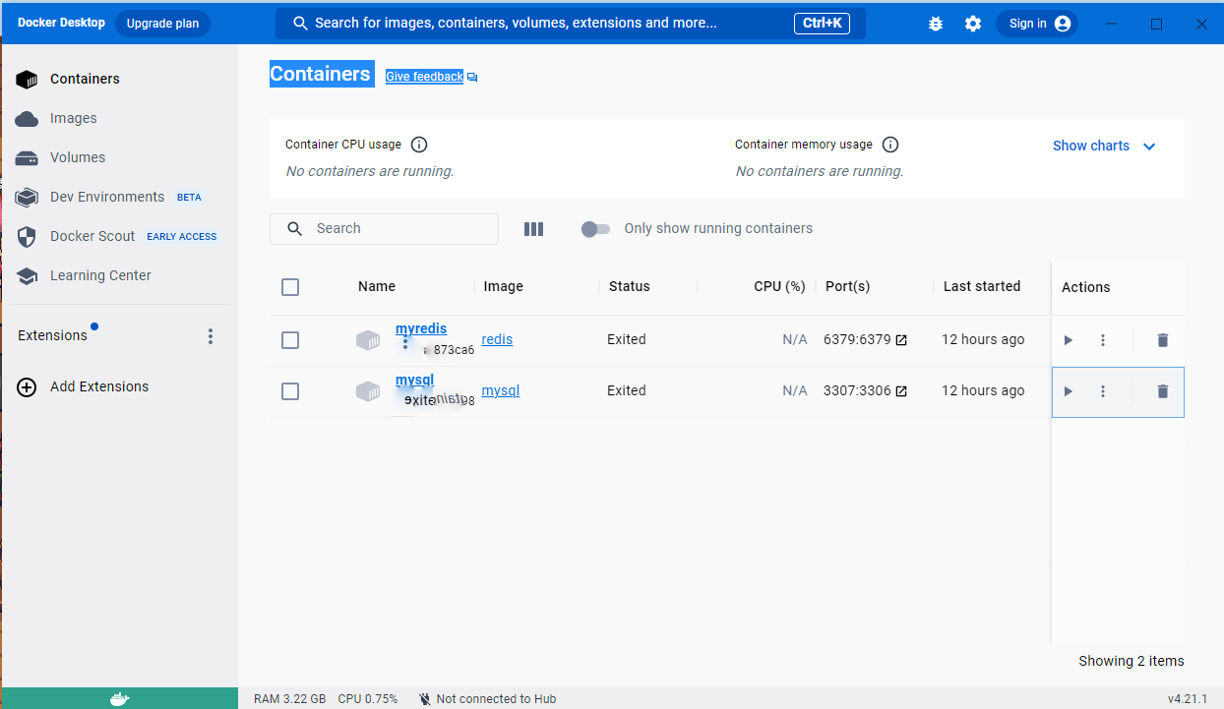Sort by CPU (%) column header
Viewport: 1224px width, 709px height.
click(779, 286)
